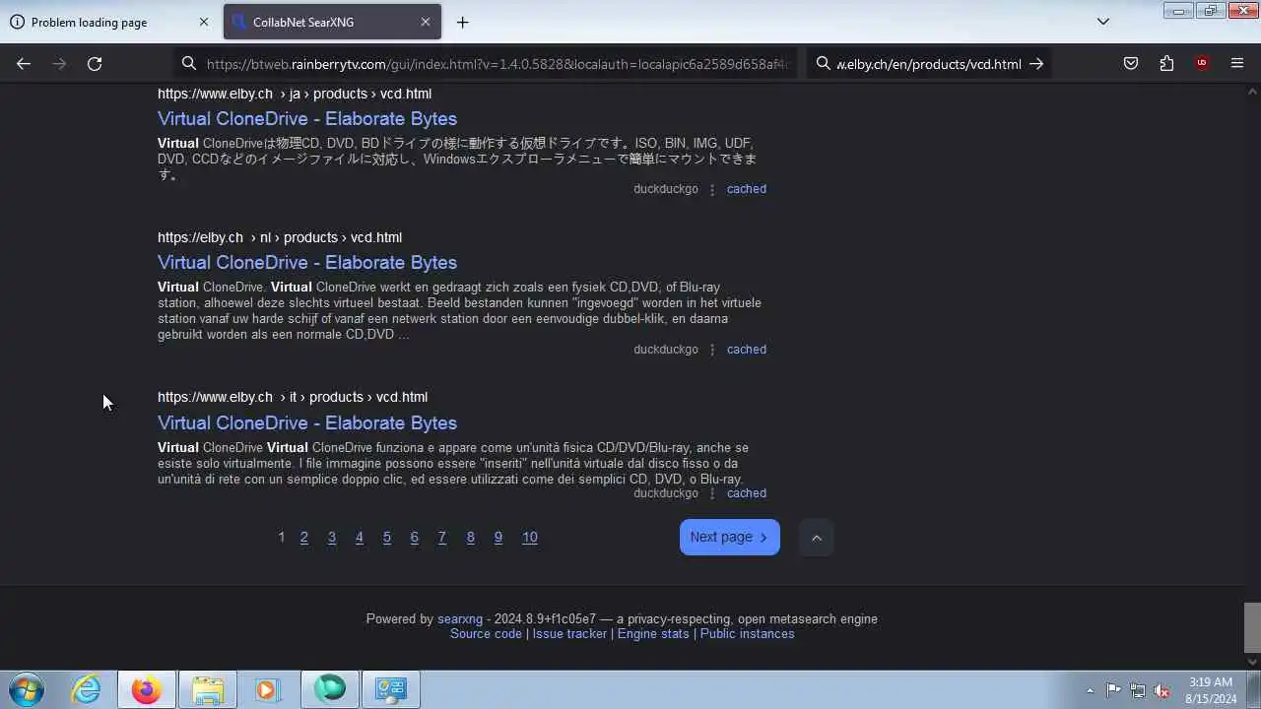Go to results page 10

tap(530, 537)
